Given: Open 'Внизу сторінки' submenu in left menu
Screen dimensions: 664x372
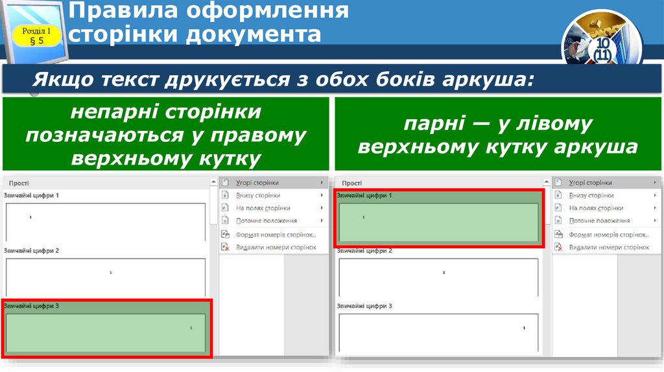Looking at the screenshot, I should [x=274, y=195].
